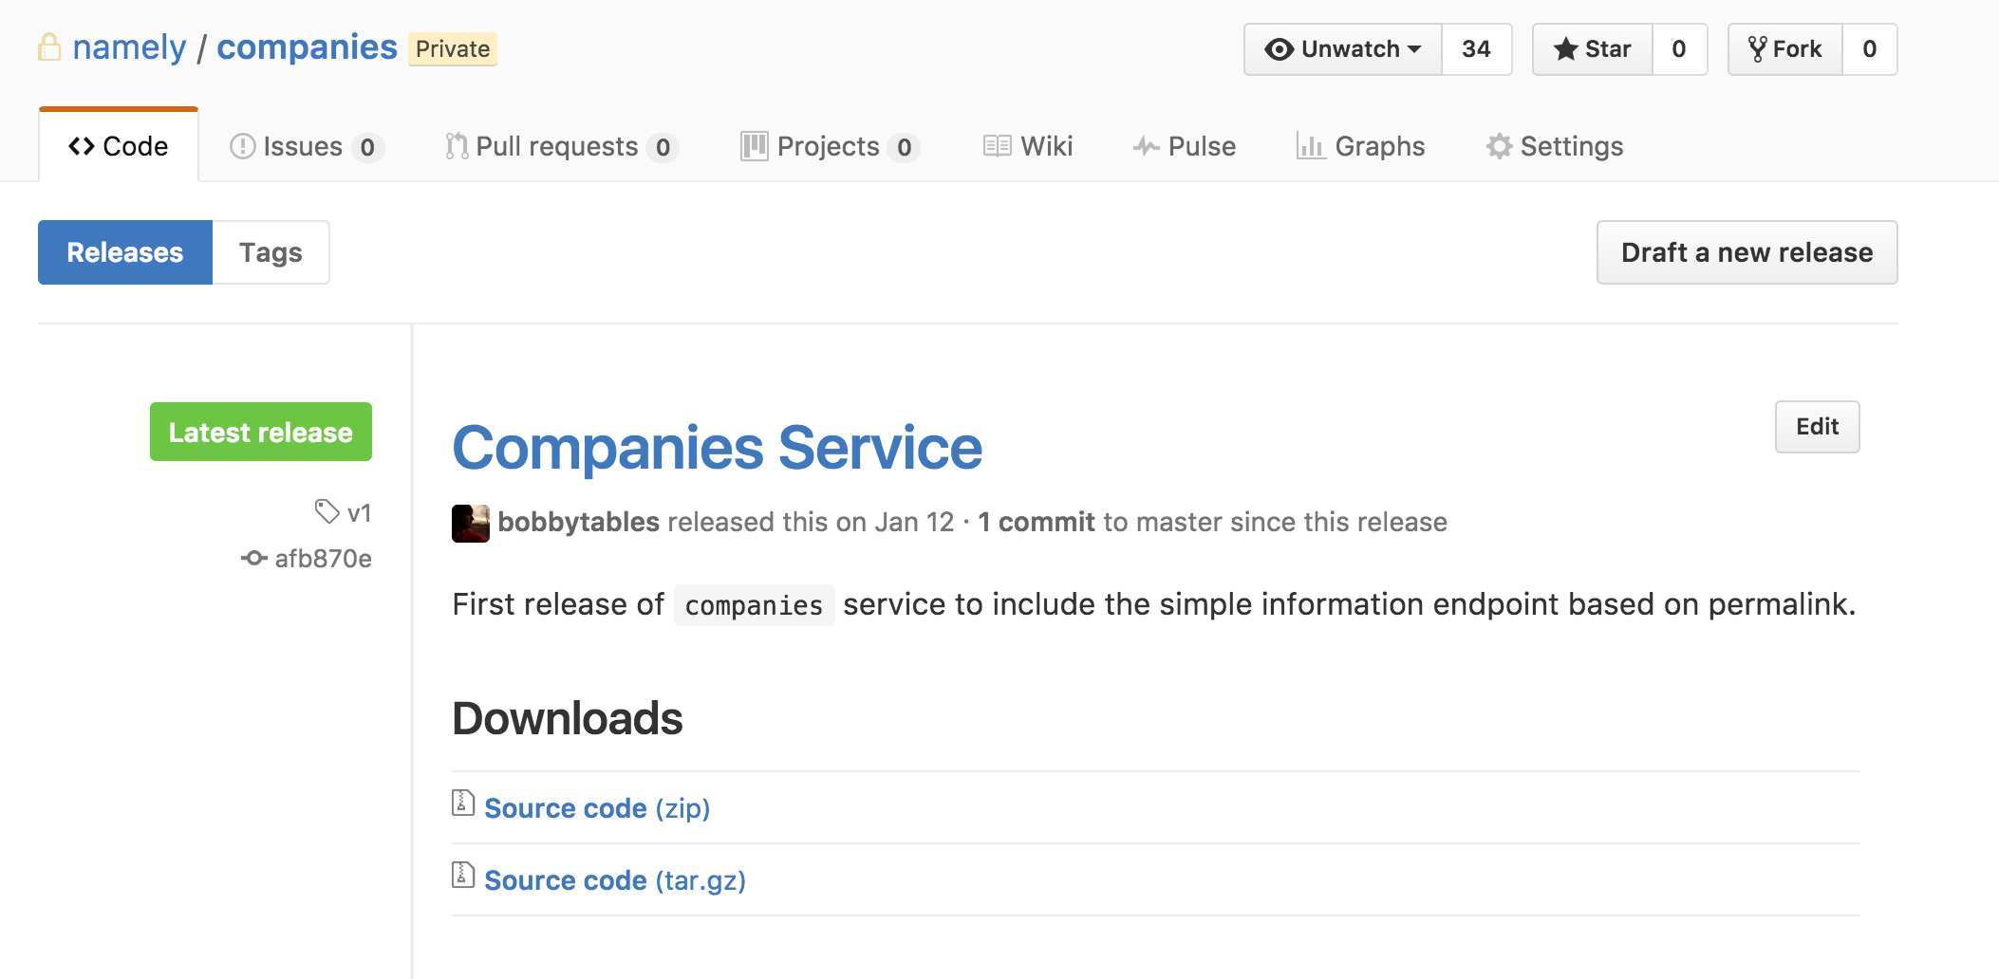Click the archive icon for Source code (tar.gz)
Image resolution: width=1999 pixels, height=979 pixels.
pyautogui.click(x=462, y=876)
